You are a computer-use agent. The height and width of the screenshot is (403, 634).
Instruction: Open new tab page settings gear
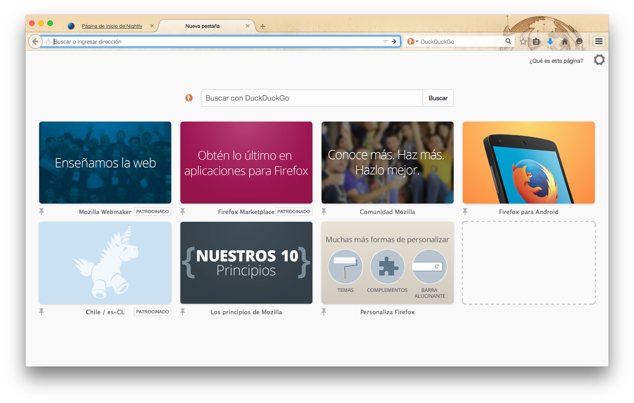[x=599, y=60]
